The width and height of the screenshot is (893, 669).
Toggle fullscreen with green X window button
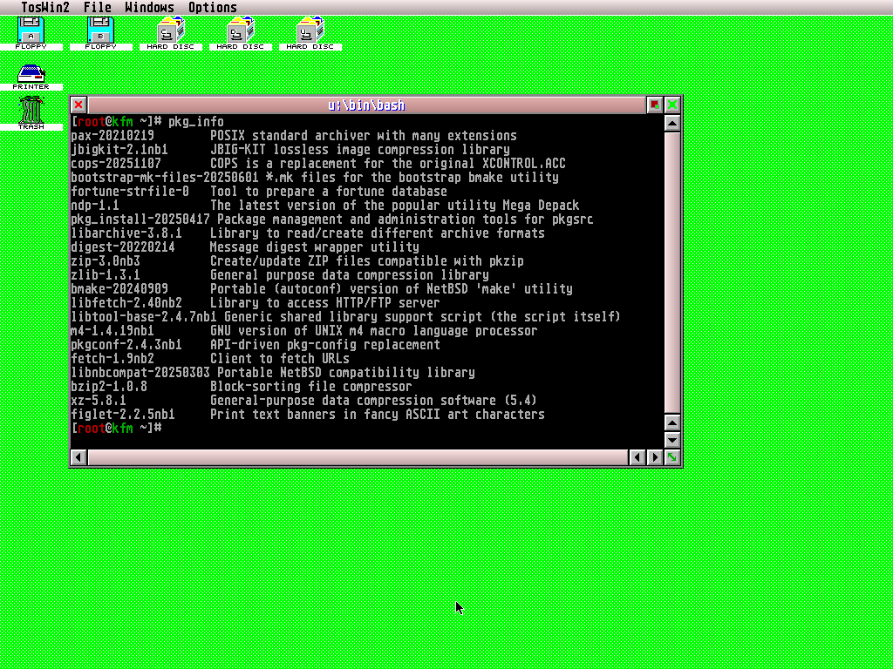[x=672, y=105]
